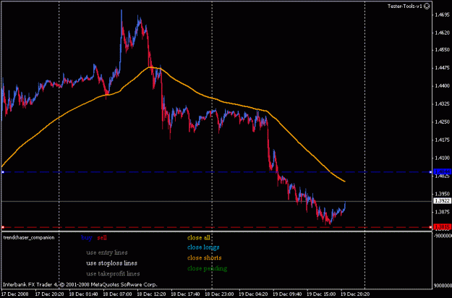The image size is (452, 298).
Task: Click the 1.4695 price scale value
Action: pos(442,14)
